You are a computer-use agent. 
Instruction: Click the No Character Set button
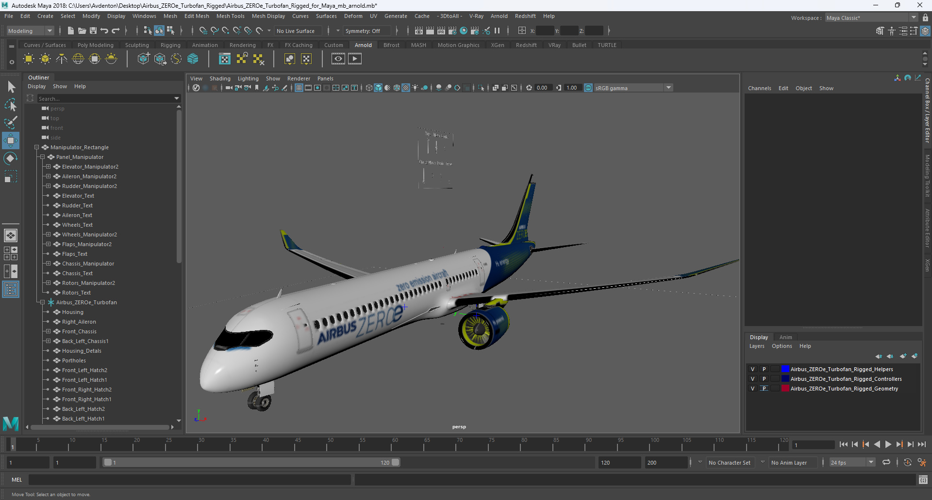click(x=729, y=463)
